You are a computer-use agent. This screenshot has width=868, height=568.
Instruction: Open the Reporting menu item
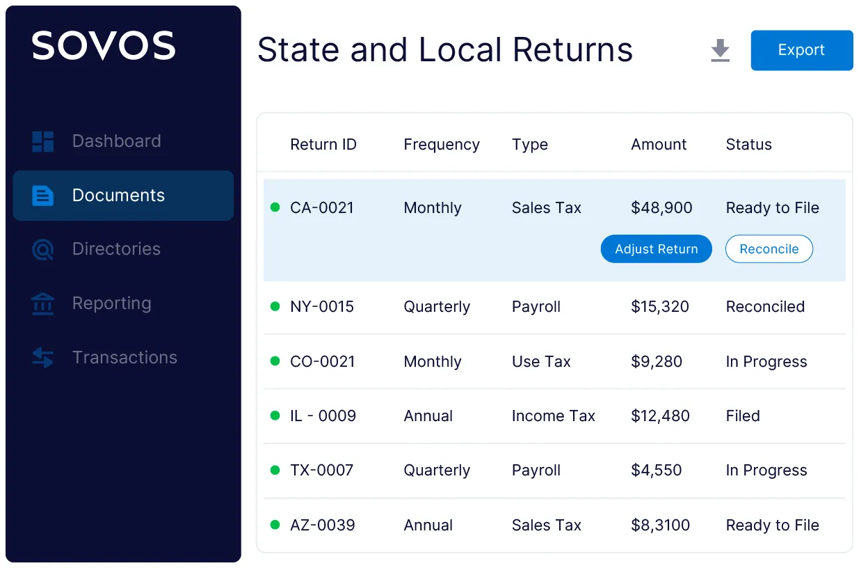tap(111, 303)
